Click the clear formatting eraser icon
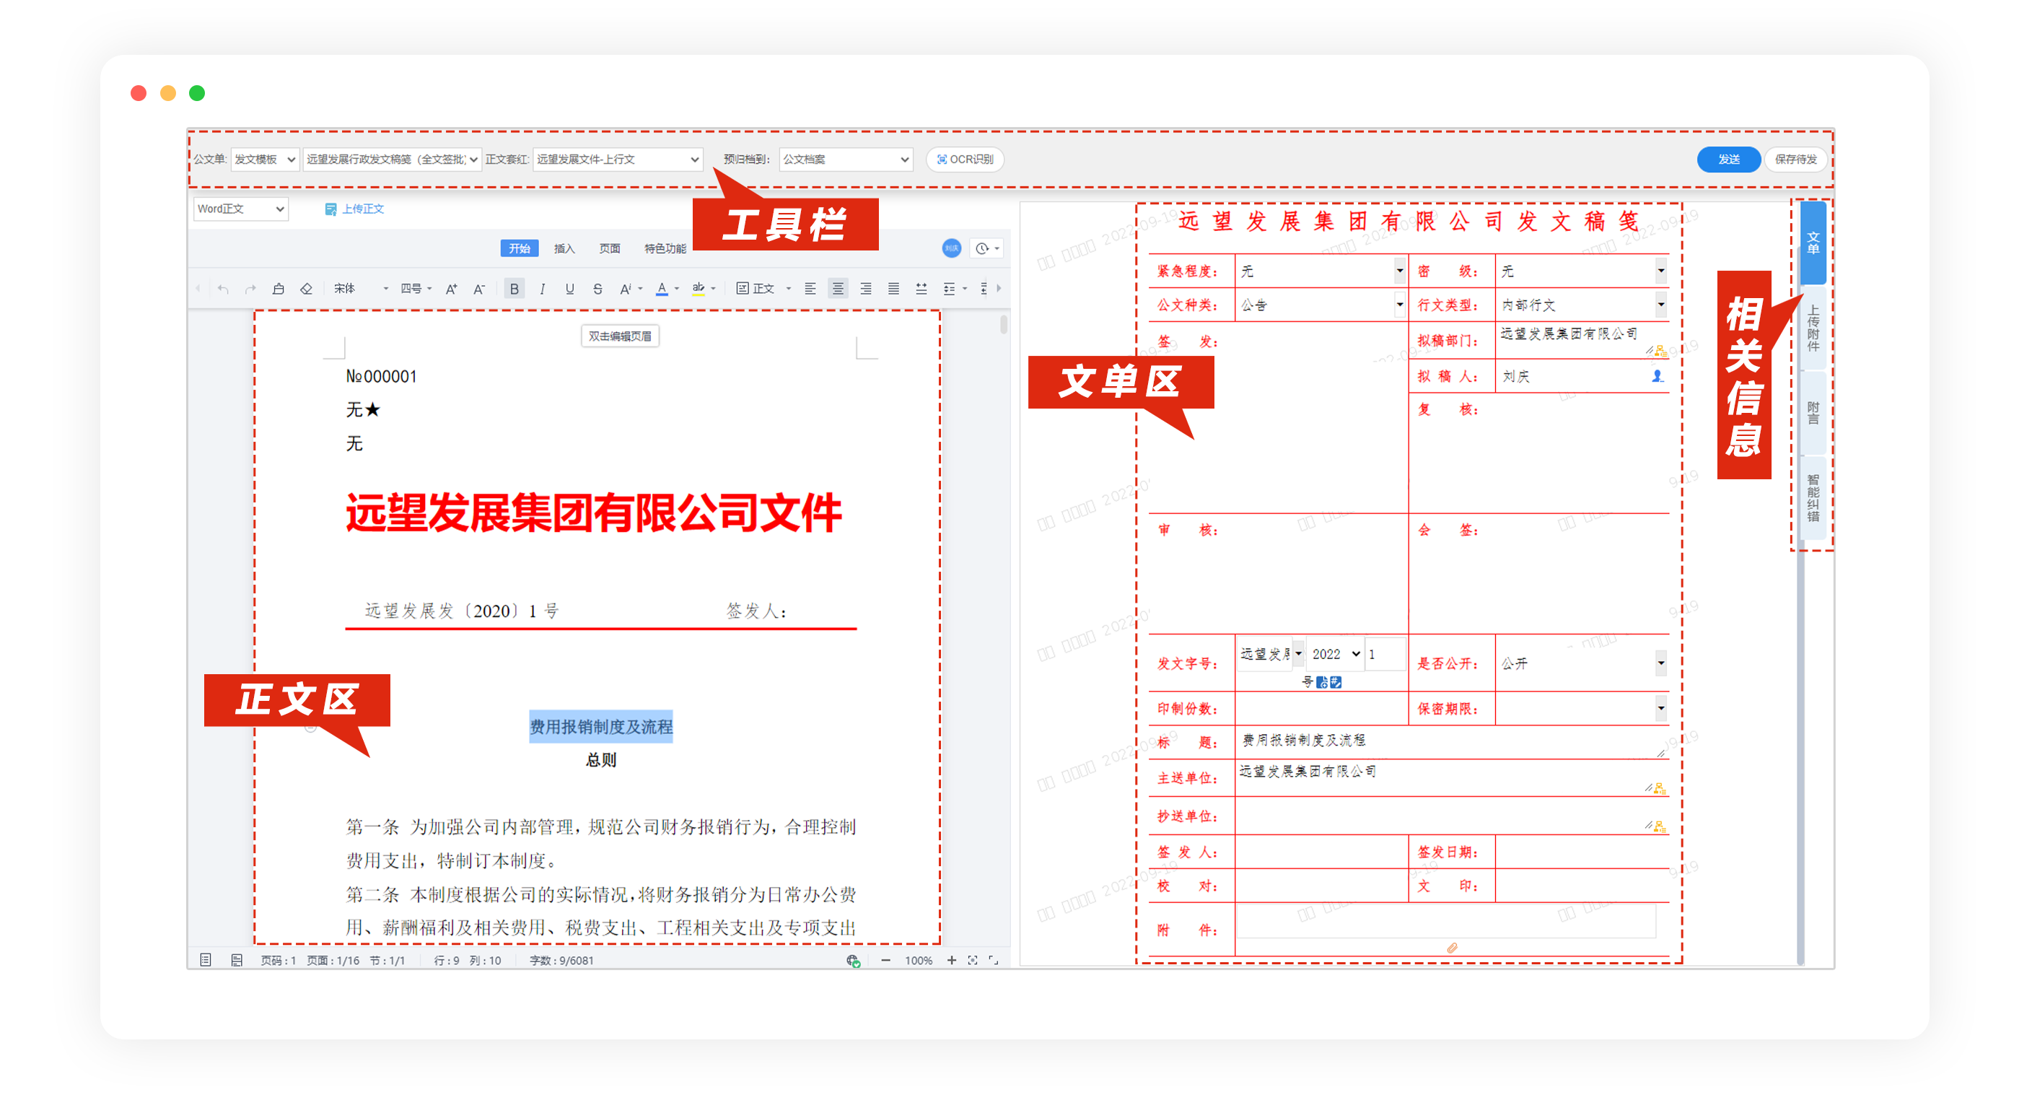2032x1095 pixels. 306,289
